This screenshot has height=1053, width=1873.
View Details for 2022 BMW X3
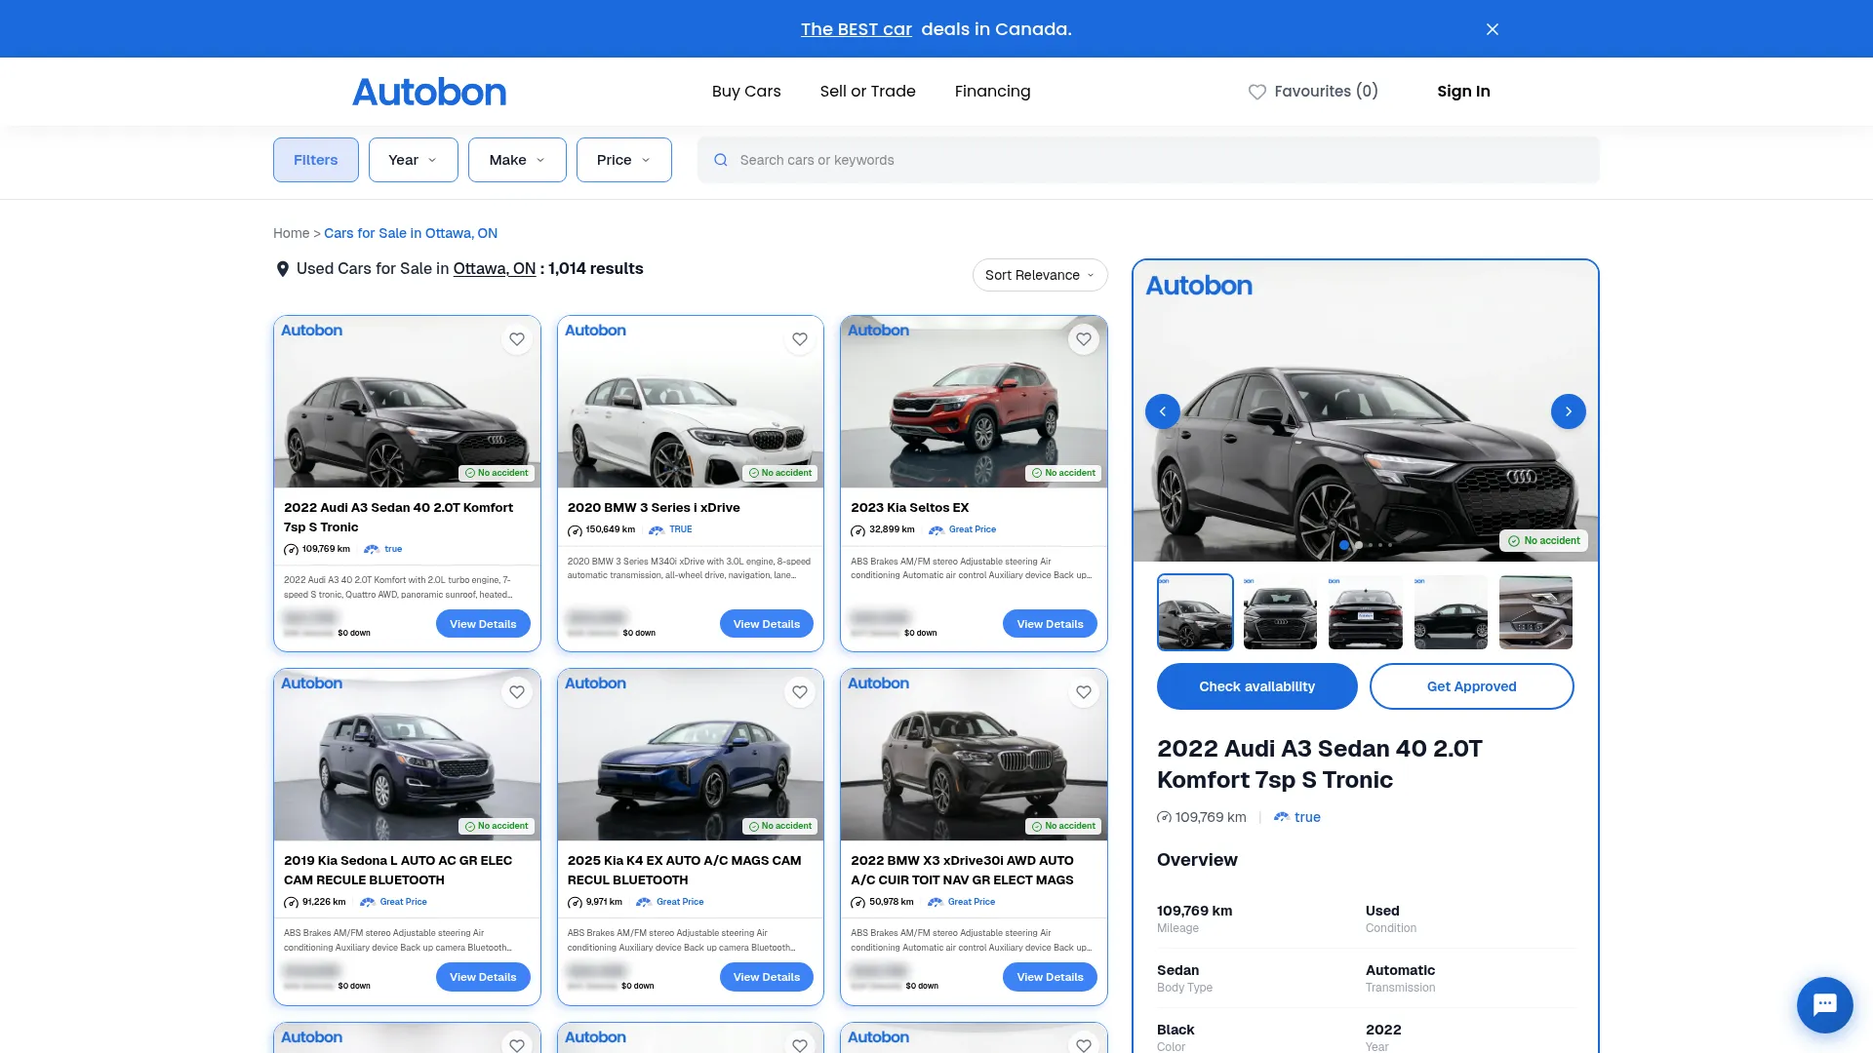1050,977
